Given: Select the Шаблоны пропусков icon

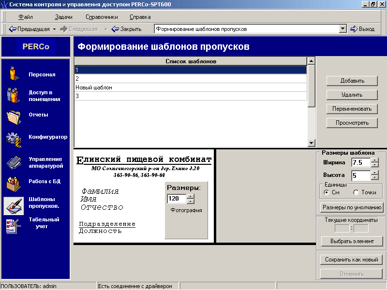Looking at the screenshot, I should pos(14,206).
